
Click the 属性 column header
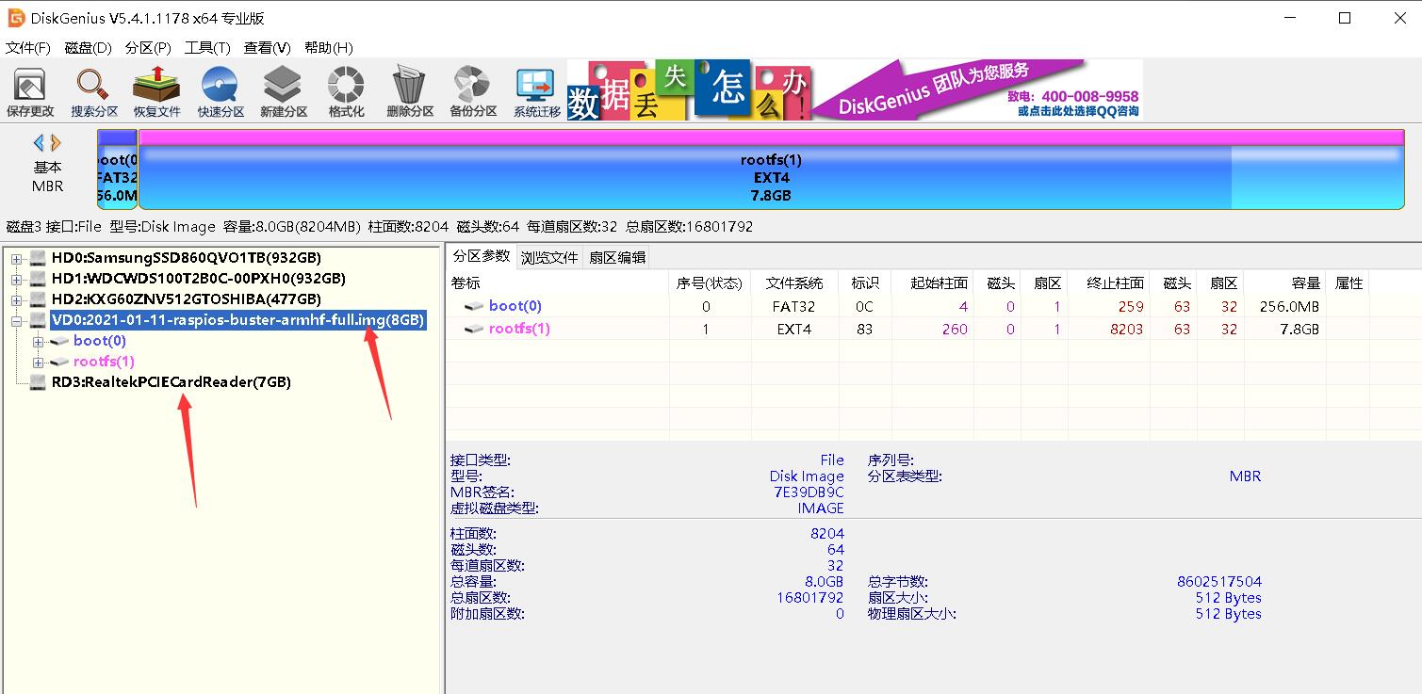click(1348, 282)
